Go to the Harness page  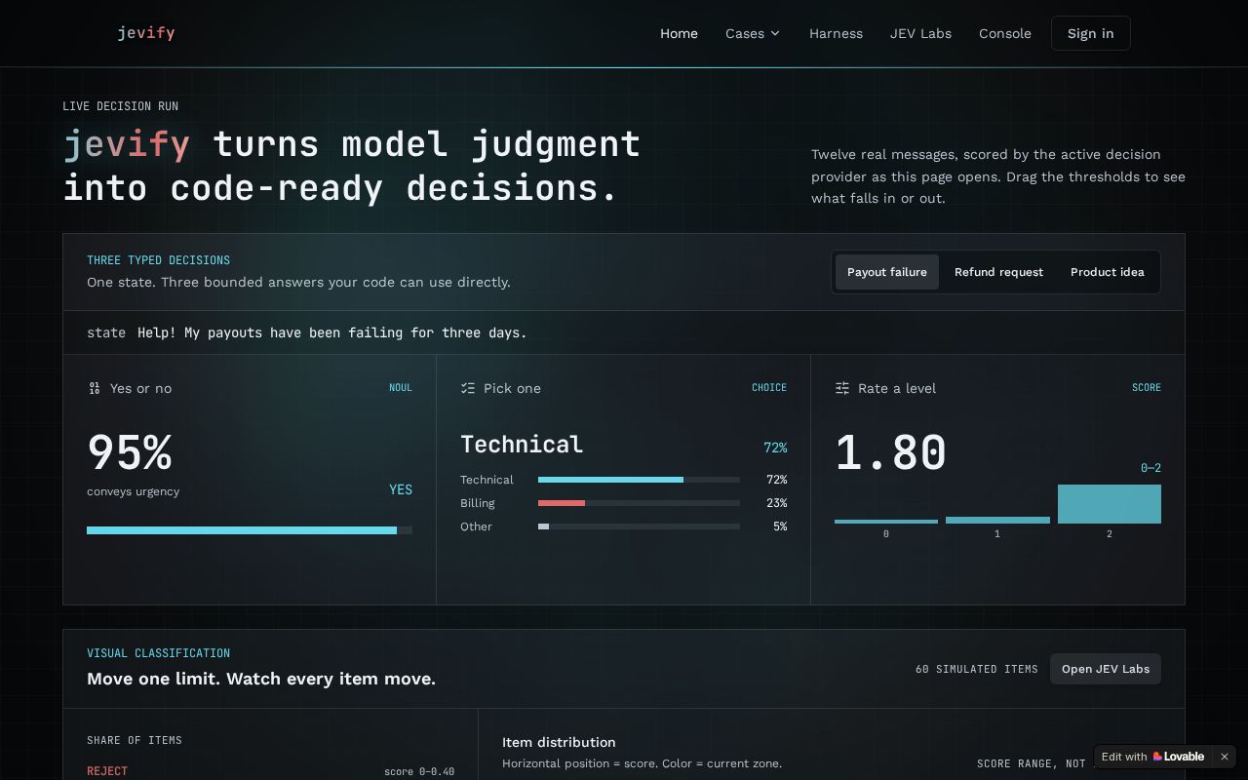[836, 33]
